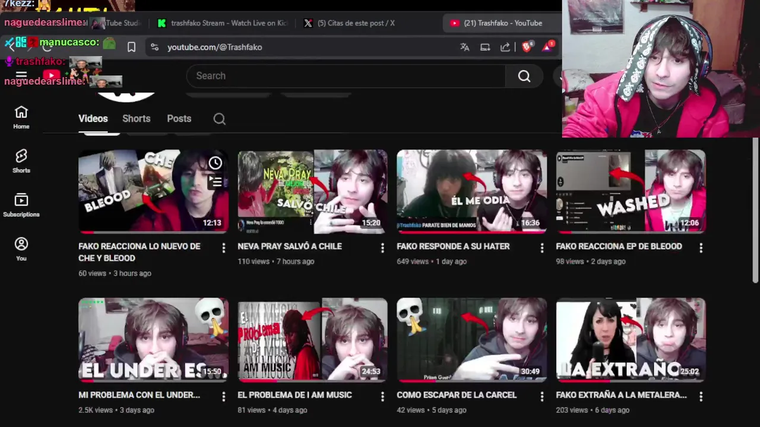Select the Trashfako YouTube browser tab
Image resolution: width=760 pixels, height=427 pixels.
click(502, 23)
